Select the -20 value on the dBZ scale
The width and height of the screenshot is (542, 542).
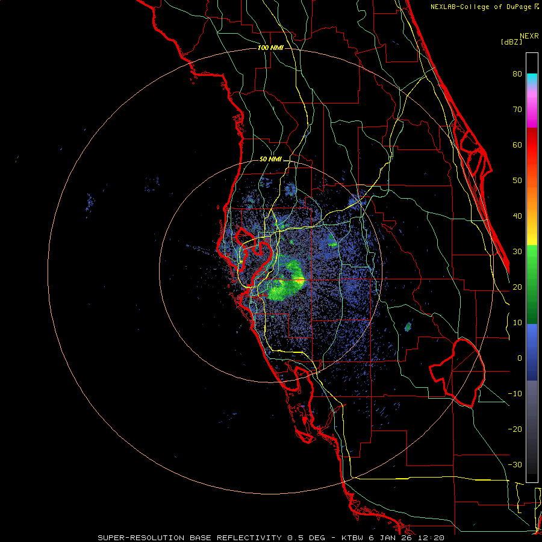click(x=515, y=429)
